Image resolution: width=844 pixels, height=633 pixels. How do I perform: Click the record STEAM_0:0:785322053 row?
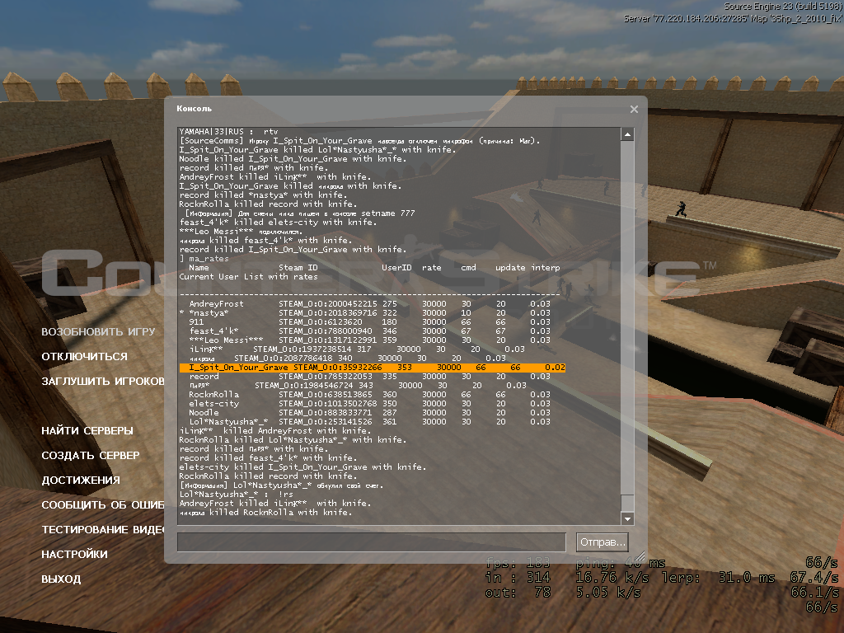point(370,377)
